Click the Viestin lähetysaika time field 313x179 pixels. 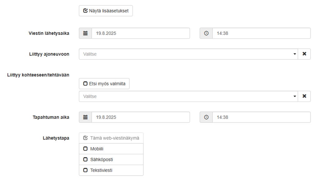pyautogui.click(x=261, y=33)
